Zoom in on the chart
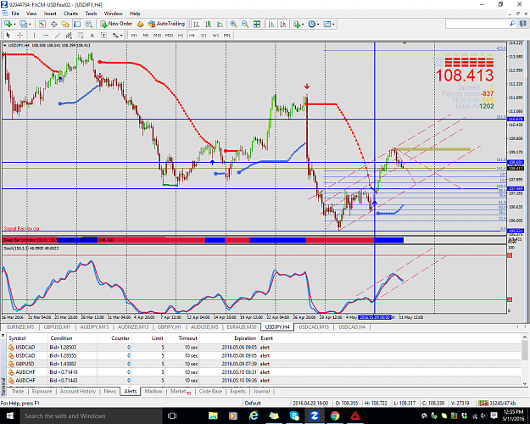The width and height of the screenshot is (530, 424). click(x=233, y=24)
